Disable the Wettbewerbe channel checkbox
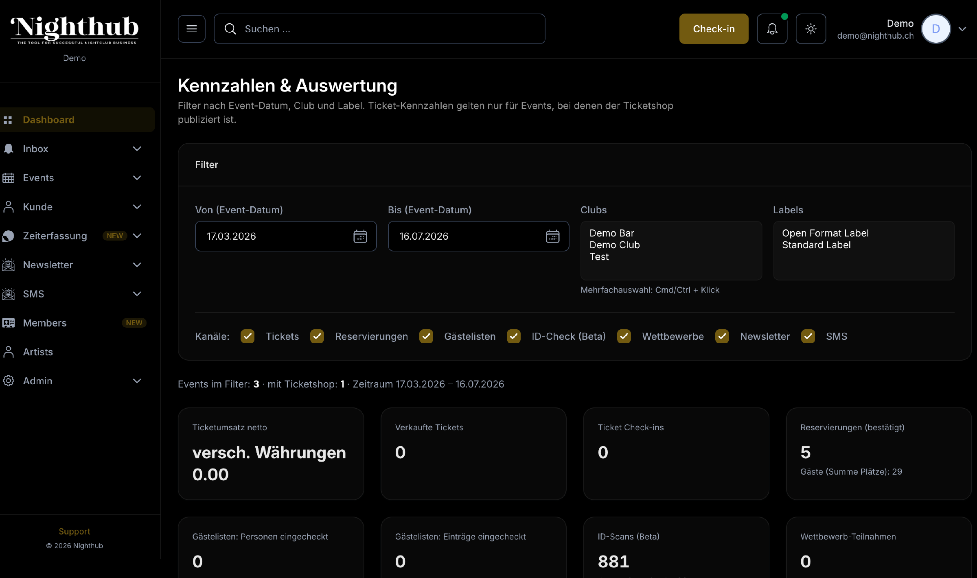The width and height of the screenshot is (977, 578). pyautogui.click(x=624, y=336)
